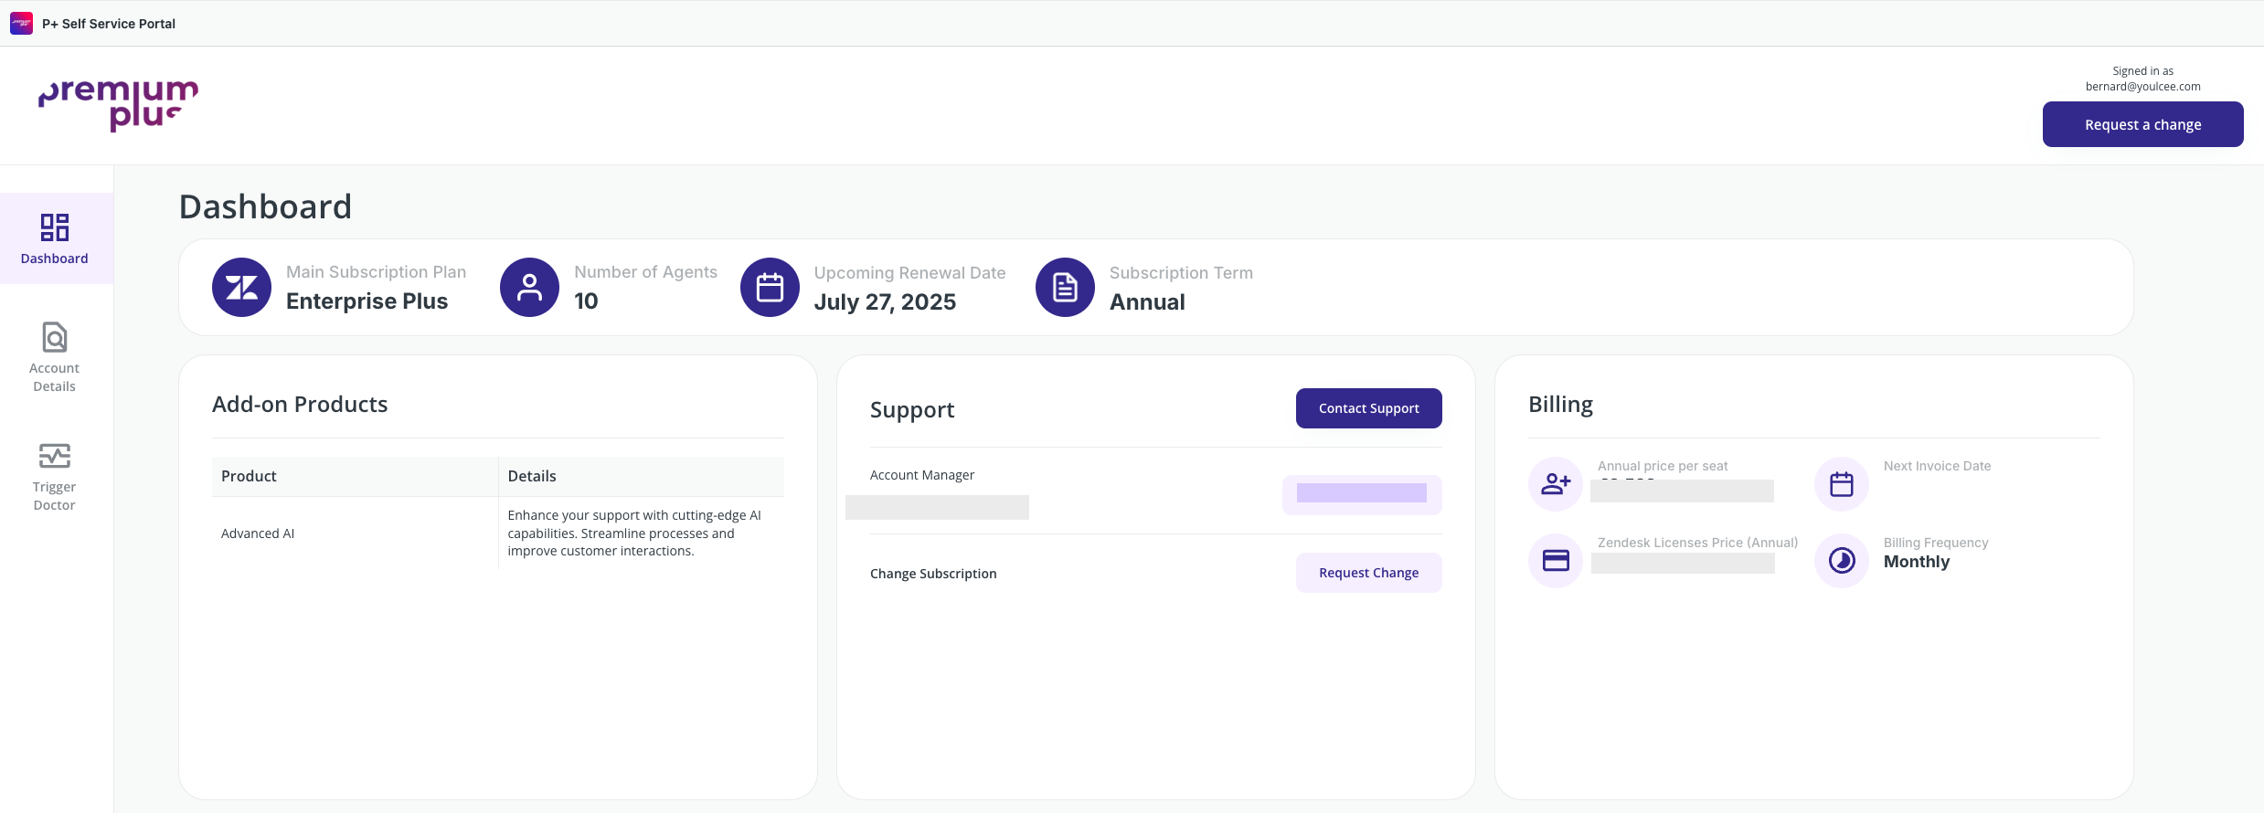Image resolution: width=2264 pixels, height=813 pixels.
Task: Click the document icon beside Subscription Term
Action: [x=1065, y=288]
